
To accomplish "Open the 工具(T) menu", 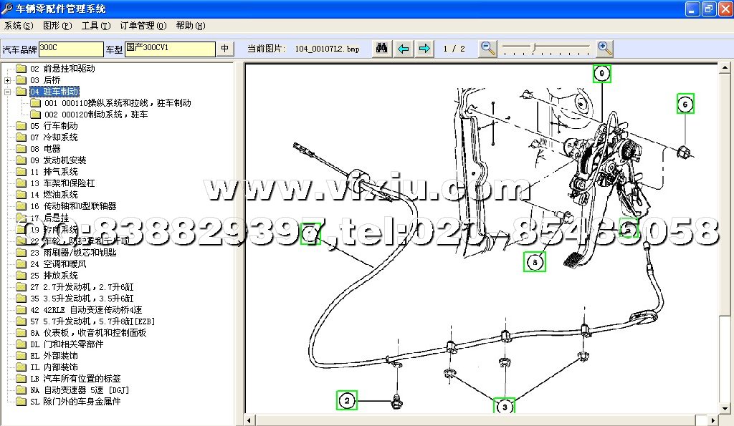I will tap(95, 26).
